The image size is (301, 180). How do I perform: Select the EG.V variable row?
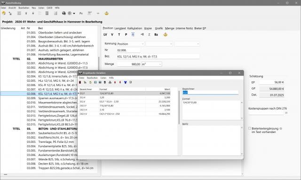click(125, 102)
